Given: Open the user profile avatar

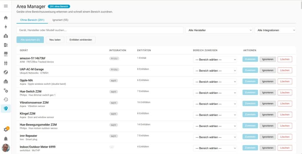Looking at the screenshot, I should (x=6, y=148).
